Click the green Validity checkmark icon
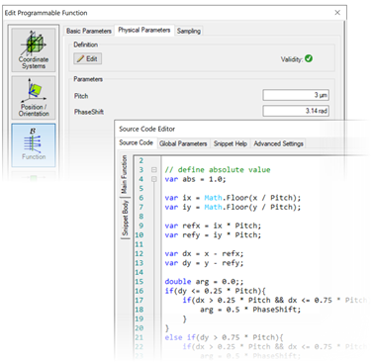Viewport: 371px width, 362px height. coord(309,58)
